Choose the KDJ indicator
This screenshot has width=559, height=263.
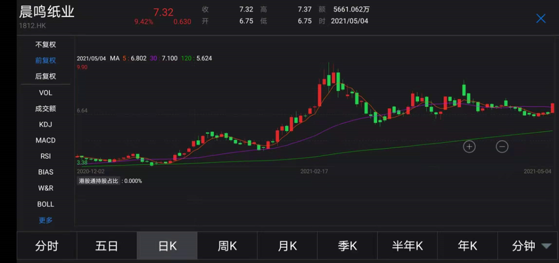click(x=46, y=125)
